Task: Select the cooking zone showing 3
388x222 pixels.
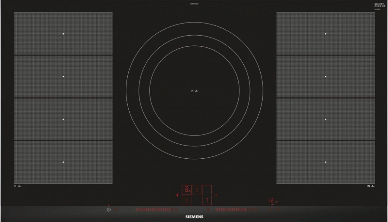Action: pyautogui.click(x=197, y=189)
